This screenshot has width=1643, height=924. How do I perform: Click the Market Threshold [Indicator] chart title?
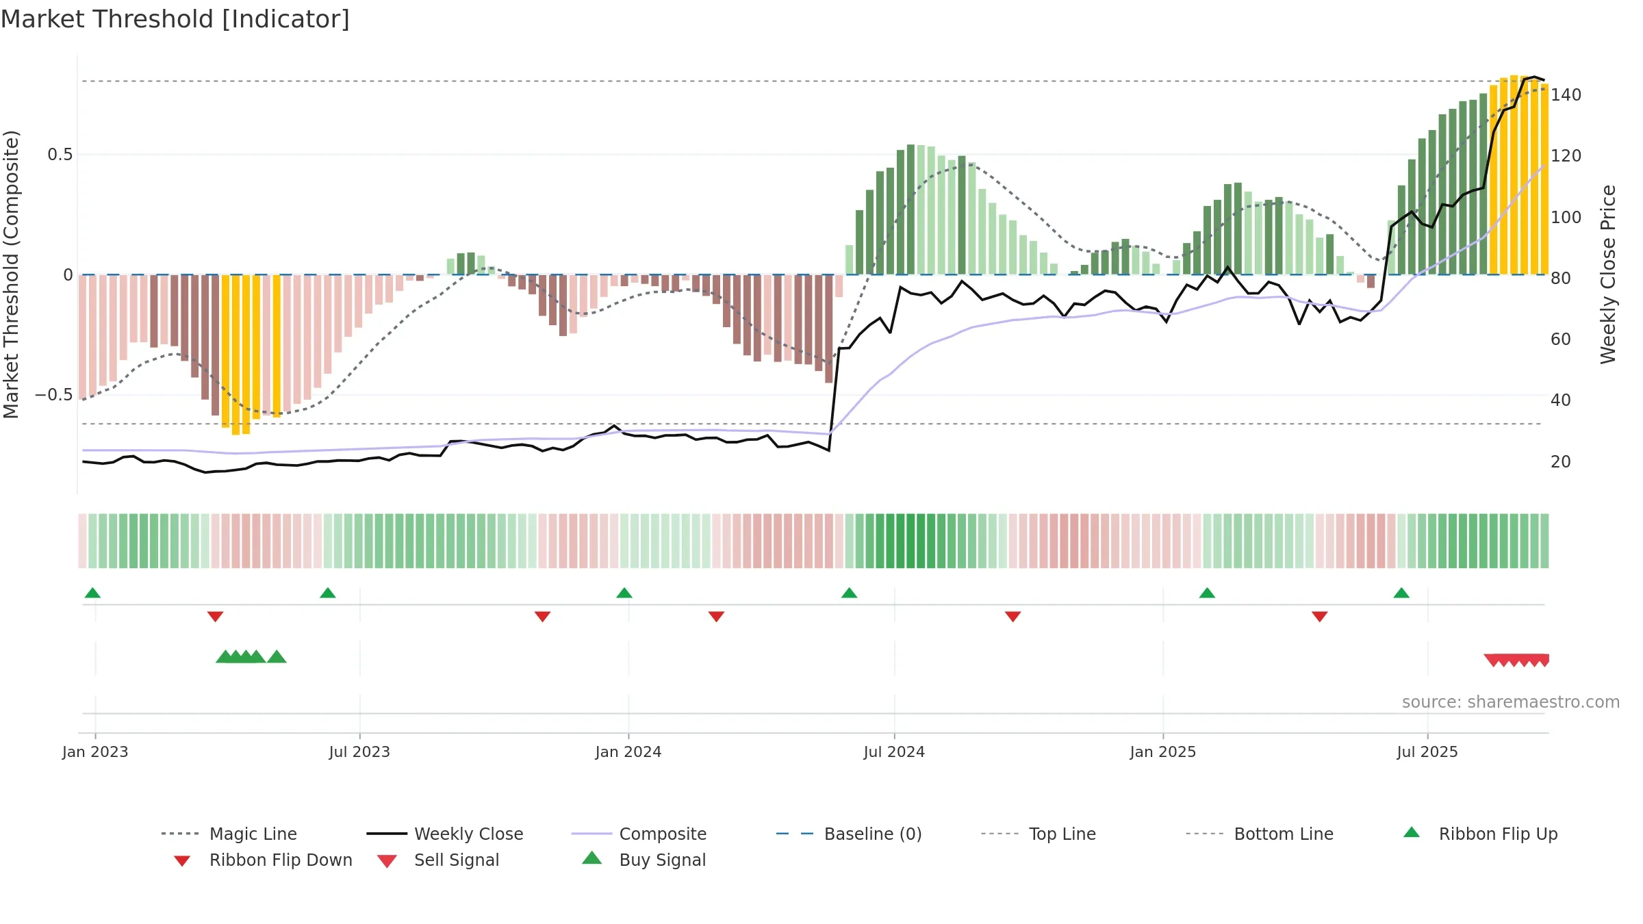point(175,19)
